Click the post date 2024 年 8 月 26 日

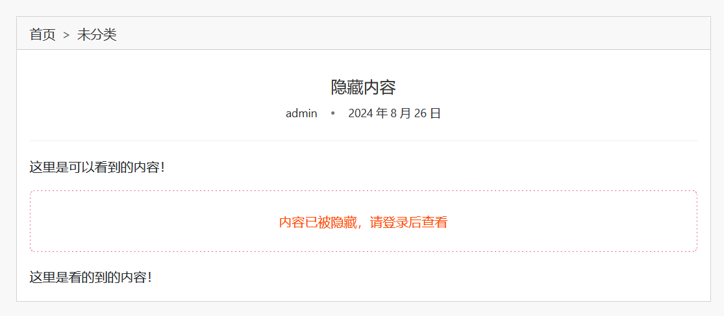point(395,113)
